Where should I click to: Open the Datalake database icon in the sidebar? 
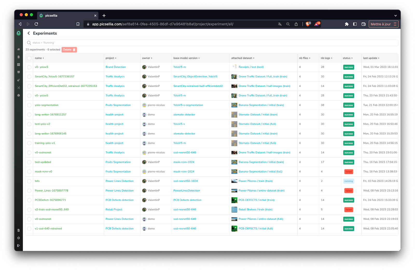tap(18, 57)
